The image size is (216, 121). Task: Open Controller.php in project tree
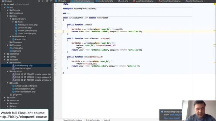(25, 28)
